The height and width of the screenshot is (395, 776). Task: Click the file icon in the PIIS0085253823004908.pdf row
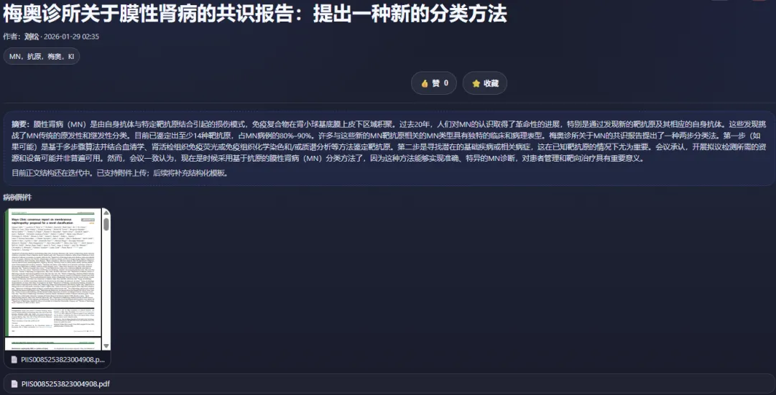14,384
